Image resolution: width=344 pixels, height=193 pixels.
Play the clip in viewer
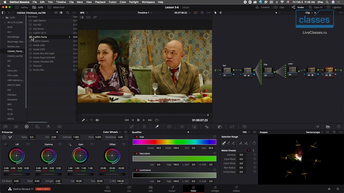click(144, 120)
